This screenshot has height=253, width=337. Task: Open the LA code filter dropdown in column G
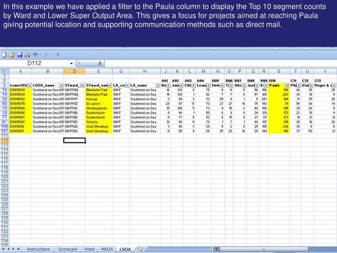(127, 85)
